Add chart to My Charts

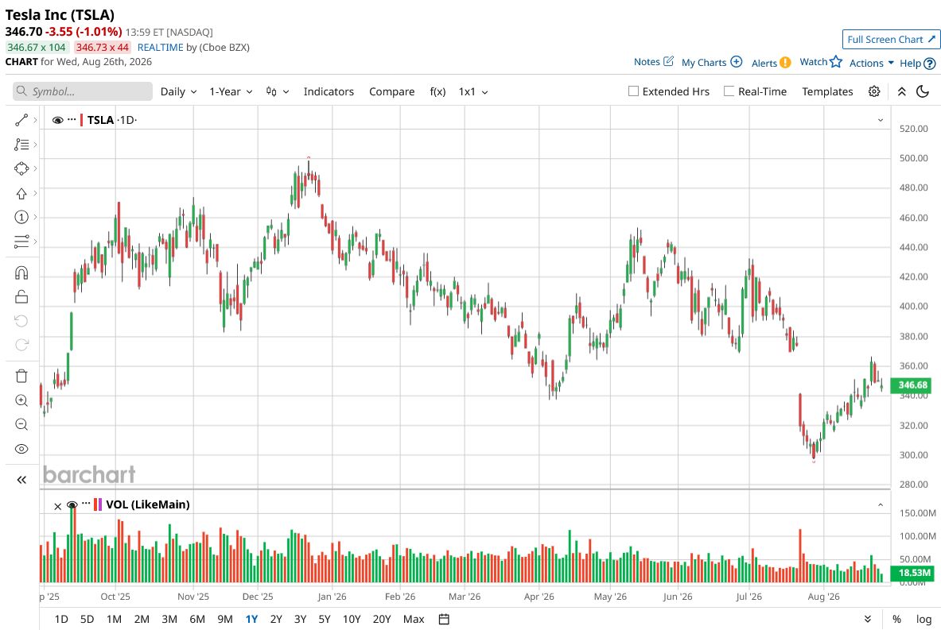(712, 62)
